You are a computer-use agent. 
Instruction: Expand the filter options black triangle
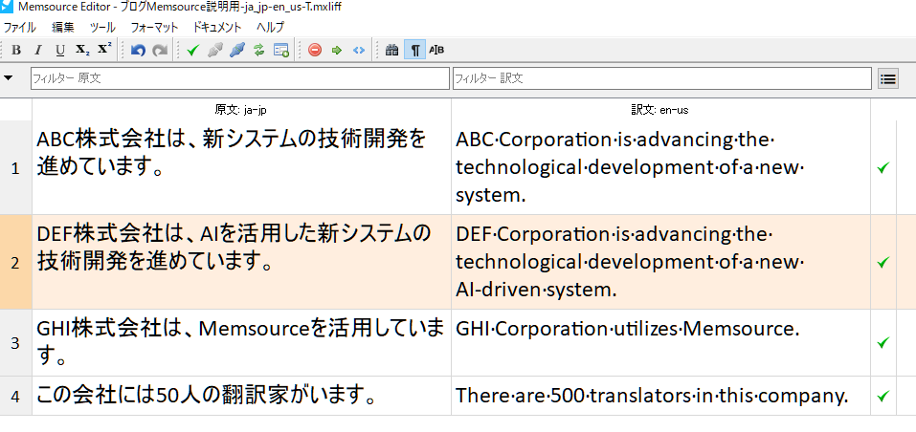pyautogui.click(x=9, y=77)
